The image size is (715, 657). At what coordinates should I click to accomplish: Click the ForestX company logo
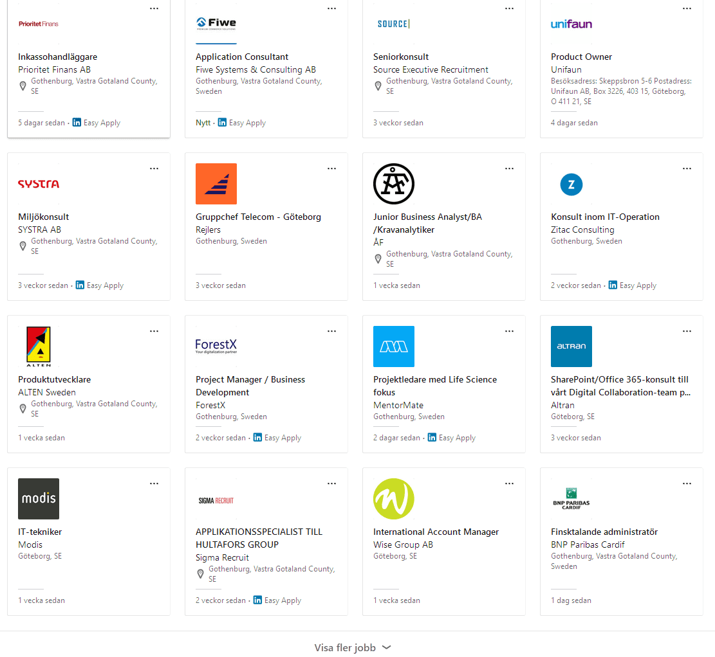216,346
